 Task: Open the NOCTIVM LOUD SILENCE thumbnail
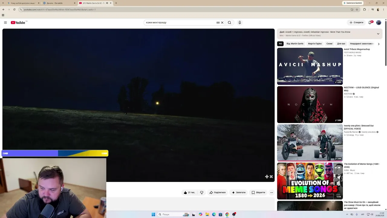pos(310,104)
